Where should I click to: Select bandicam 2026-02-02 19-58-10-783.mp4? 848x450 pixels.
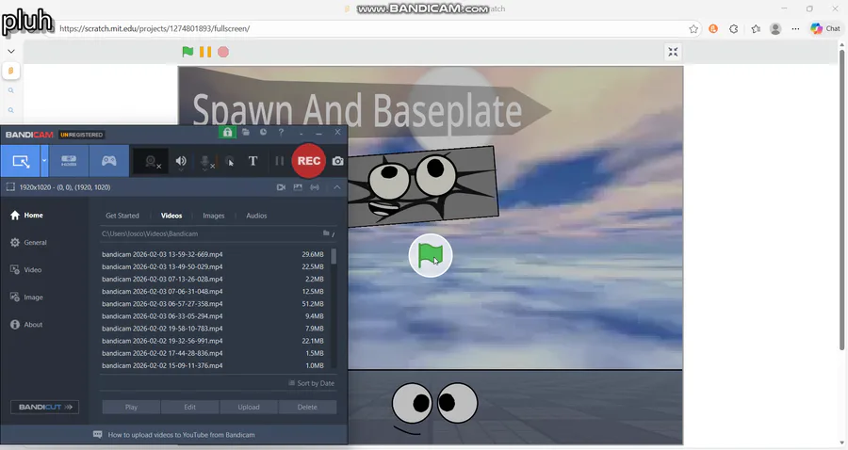tap(213, 329)
